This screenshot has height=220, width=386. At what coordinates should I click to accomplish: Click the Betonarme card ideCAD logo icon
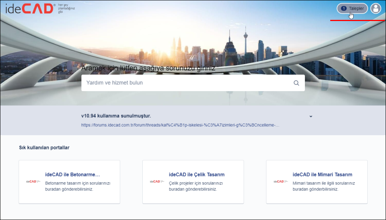click(x=33, y=181)
